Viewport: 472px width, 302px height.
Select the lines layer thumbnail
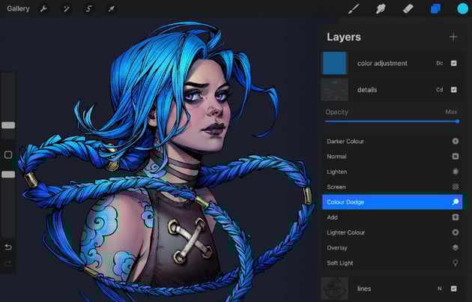point(334,289)
